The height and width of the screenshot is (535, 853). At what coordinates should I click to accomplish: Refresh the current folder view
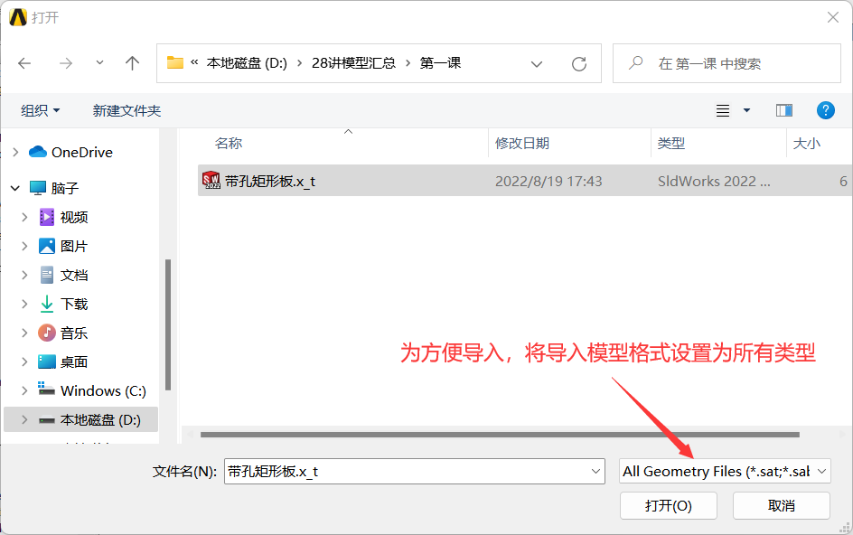point(582,62)
